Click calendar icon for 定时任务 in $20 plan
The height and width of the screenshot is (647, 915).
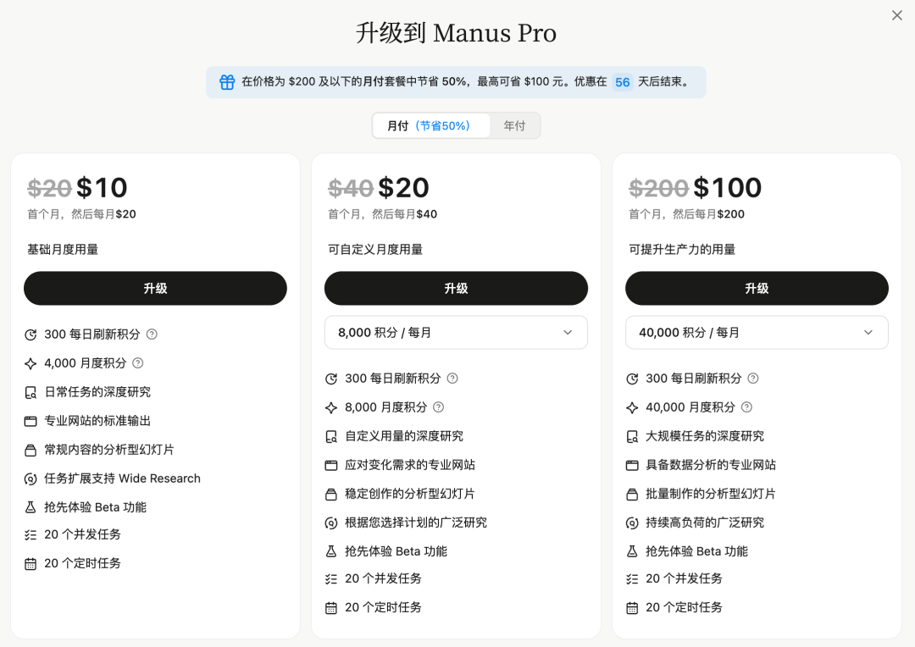click(331, 608)
